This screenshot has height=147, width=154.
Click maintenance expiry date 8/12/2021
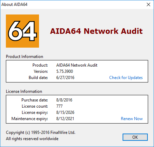65,119
